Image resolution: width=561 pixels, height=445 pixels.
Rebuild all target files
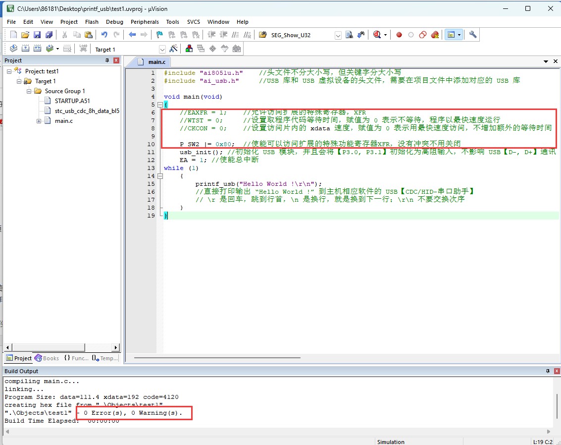[x=37, y=49]
